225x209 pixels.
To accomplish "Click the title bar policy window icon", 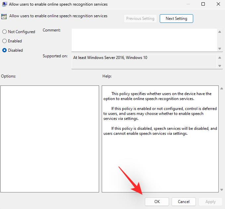I will click(x=4, y=4).
